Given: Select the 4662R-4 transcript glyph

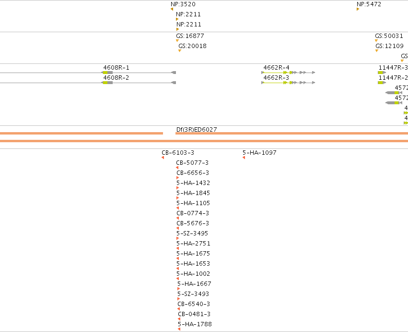Looking at the screenshot, I should pos(288,73).
